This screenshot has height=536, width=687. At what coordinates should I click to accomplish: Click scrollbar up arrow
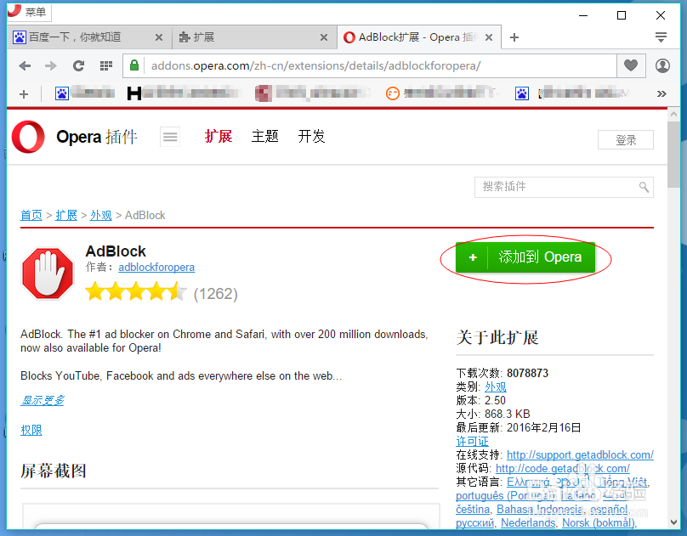pos(674,114)
